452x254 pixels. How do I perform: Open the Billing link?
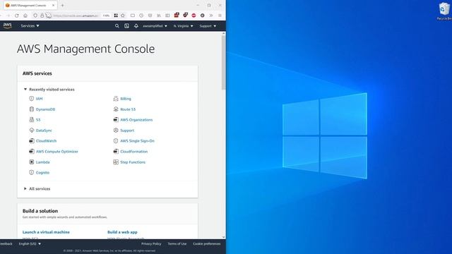[x=126, y=99]
